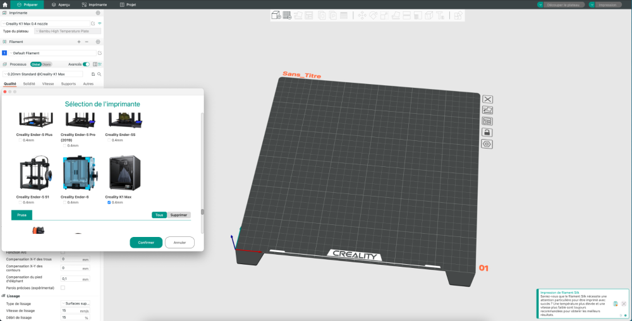Screen dimensions: 632x321
Task: Click the edit preset icon next to Default Filament
Action: click(100, 53)
